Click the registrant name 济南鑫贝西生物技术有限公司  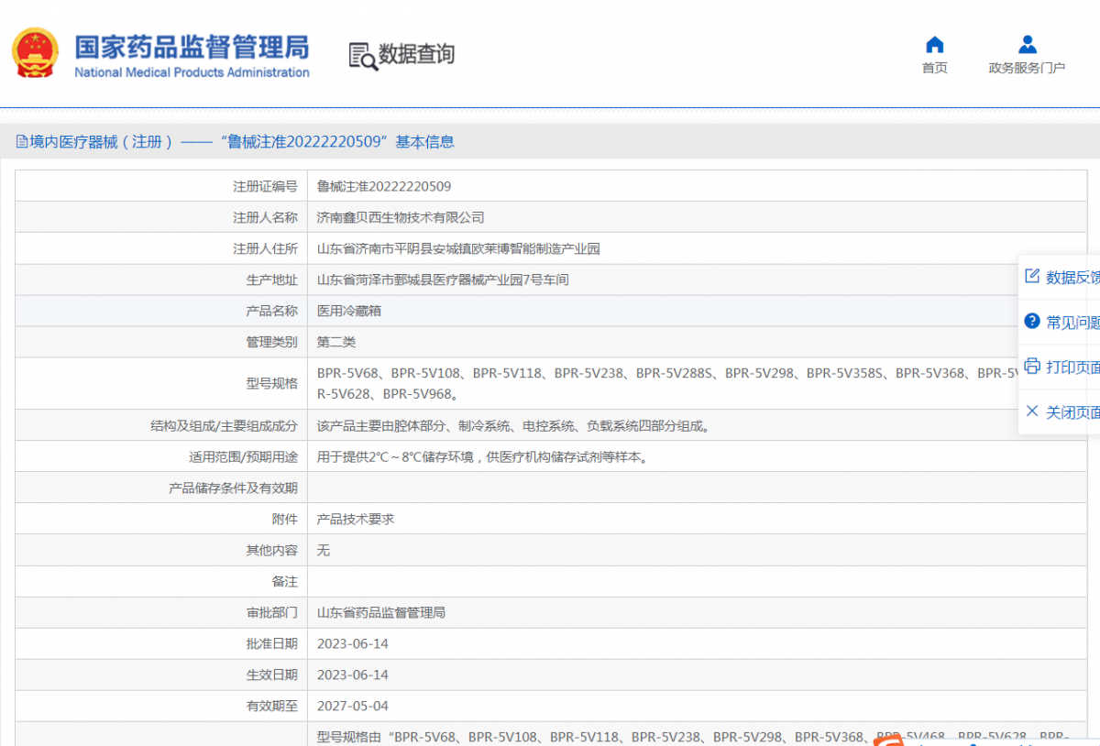tap(400, 217)
